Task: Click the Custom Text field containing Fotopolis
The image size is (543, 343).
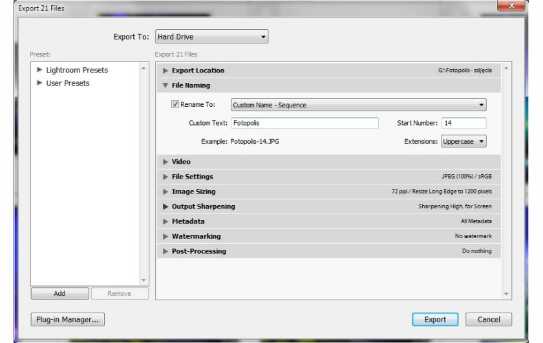Action: coord(304,123)
